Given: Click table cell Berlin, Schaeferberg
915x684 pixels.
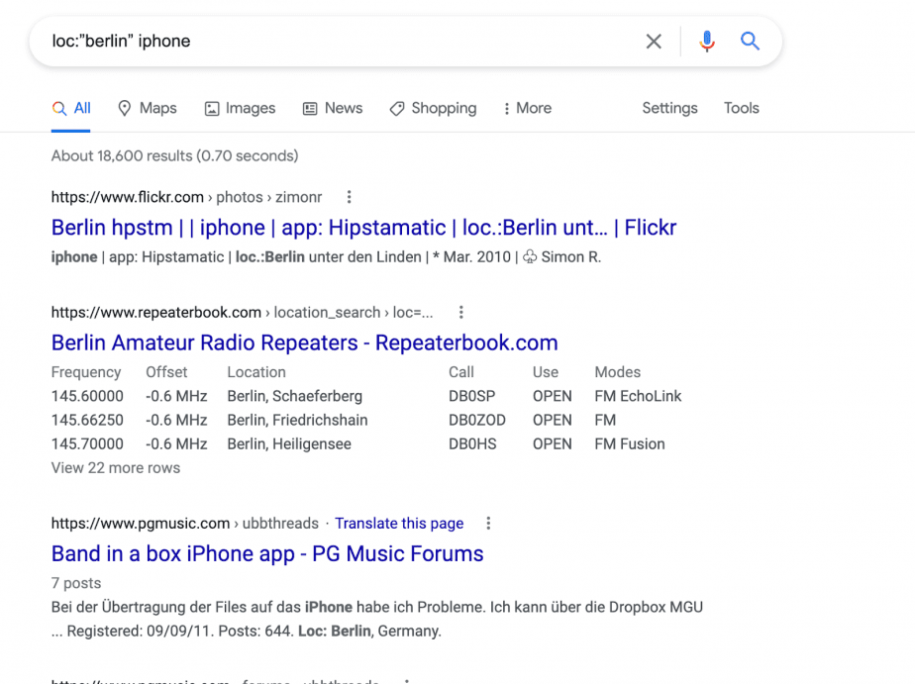Looking at the screenshot, I should 295,397.
